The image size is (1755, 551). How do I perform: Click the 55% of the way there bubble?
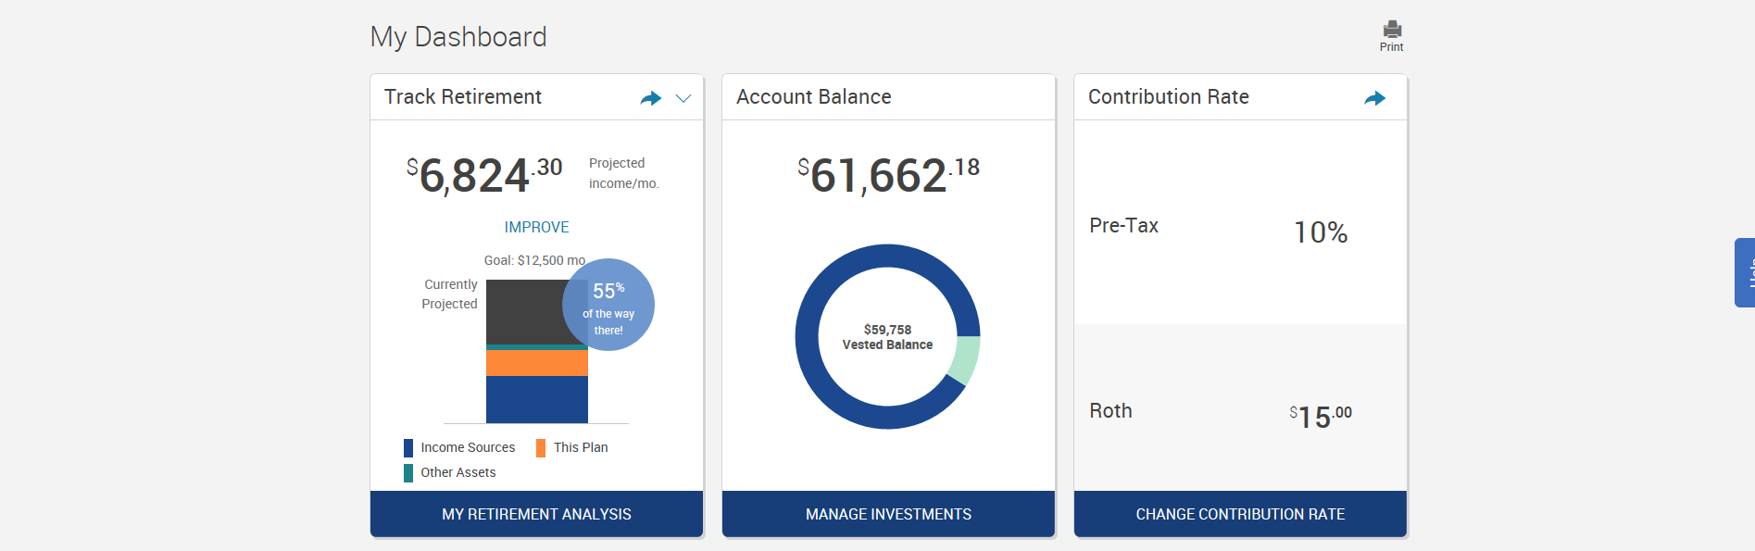click(x=608, y=305)
